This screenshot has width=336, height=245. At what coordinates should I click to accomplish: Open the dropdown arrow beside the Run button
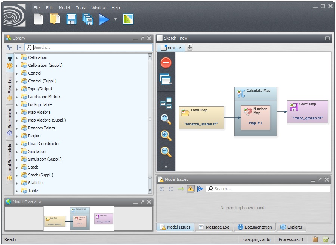[x=115, y=19]
